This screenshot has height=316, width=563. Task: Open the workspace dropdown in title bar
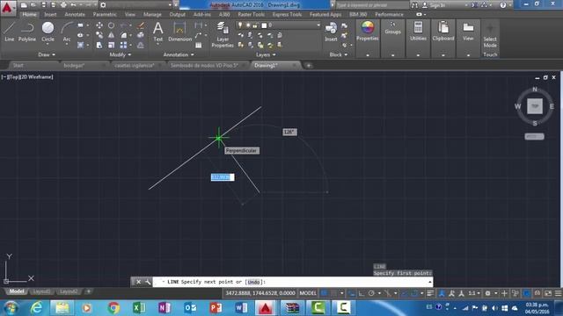170,5
